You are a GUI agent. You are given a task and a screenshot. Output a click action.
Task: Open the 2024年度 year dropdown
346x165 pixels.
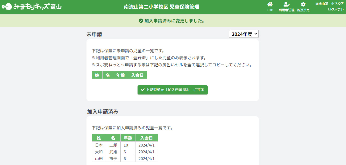(x=244, y=34)
